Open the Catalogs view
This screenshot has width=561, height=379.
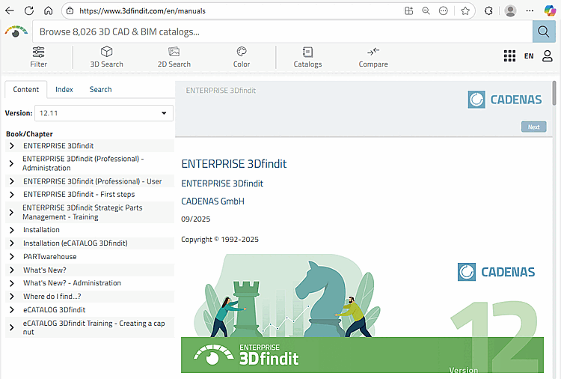(x=307, y=58)
